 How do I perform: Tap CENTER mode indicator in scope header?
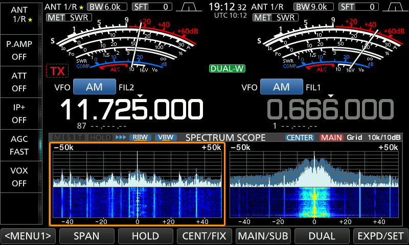coord(300,137)
